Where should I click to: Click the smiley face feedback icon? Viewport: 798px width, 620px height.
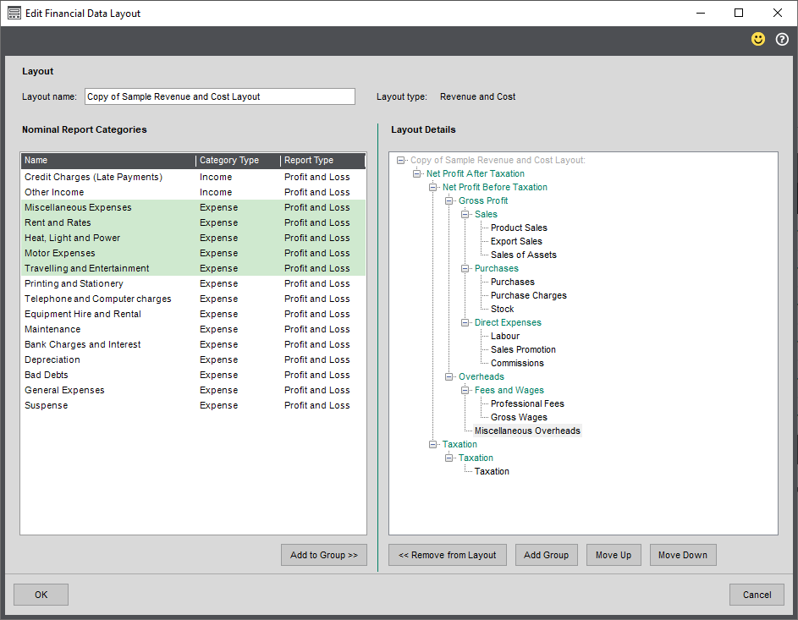click(758, 40)
